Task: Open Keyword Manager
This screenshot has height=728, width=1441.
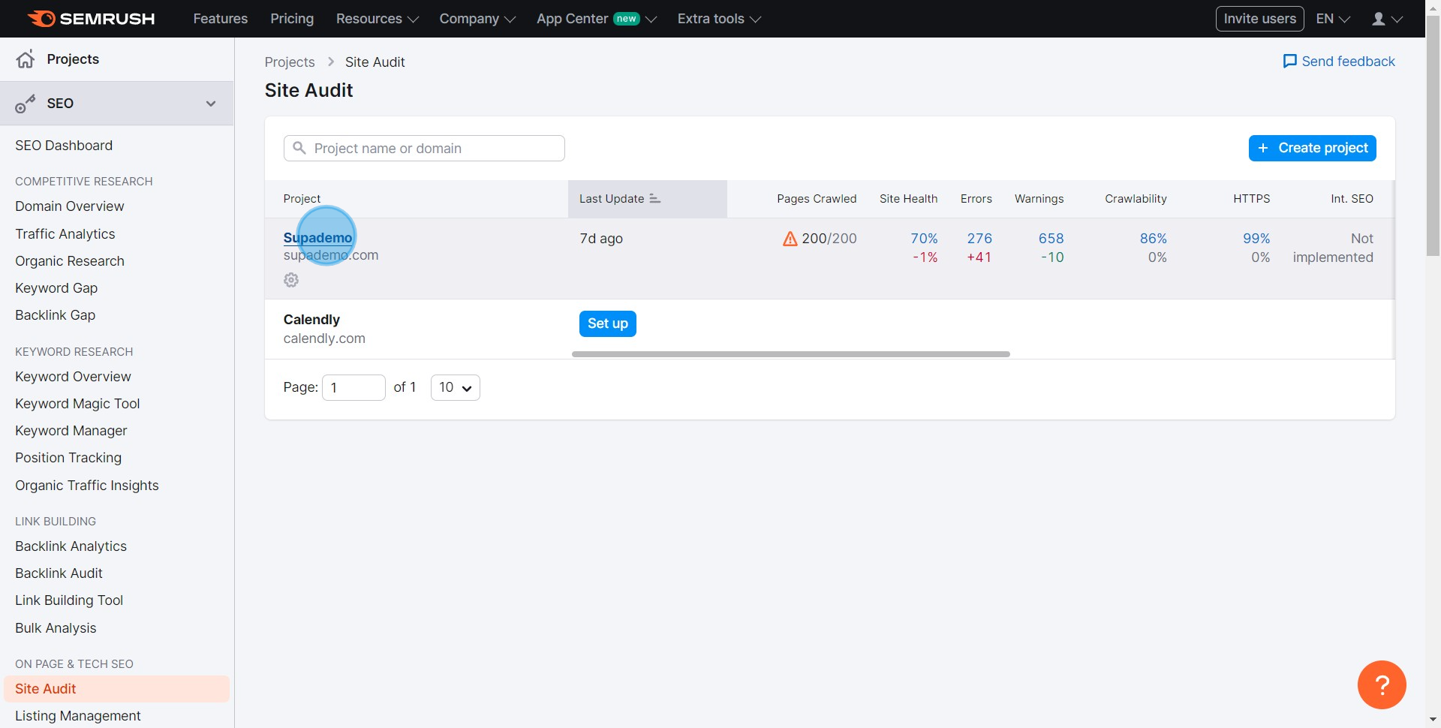Action: (71, 431)
